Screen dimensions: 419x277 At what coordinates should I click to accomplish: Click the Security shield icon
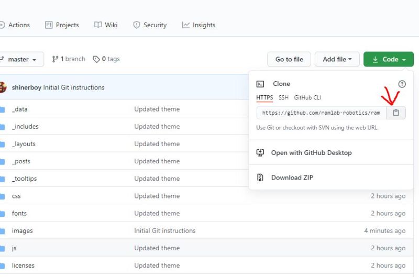click(x=137, y=25)
